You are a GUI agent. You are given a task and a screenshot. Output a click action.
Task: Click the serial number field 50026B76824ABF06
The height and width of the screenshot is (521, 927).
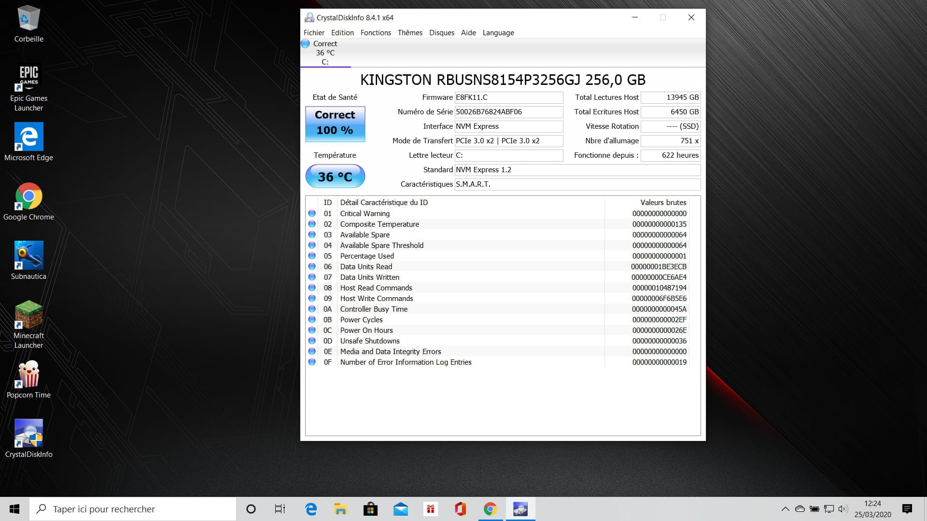(509, 112)
